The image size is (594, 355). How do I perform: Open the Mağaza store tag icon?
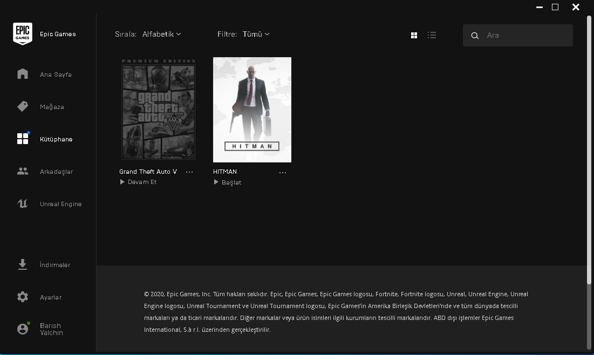(x=22, y=106)
